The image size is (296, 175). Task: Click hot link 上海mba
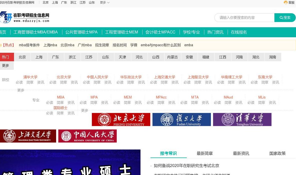tap(50, 45)
